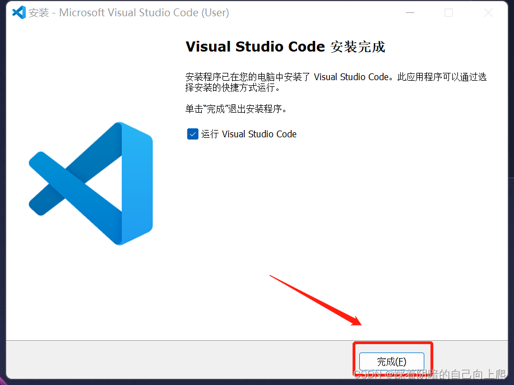The height and width of the screenshot is (385, 514).
Task: Click the paragraph starting '安装程序已在您的电脑中安装了'
Action: pyautogui.click(x=336, y=82)
